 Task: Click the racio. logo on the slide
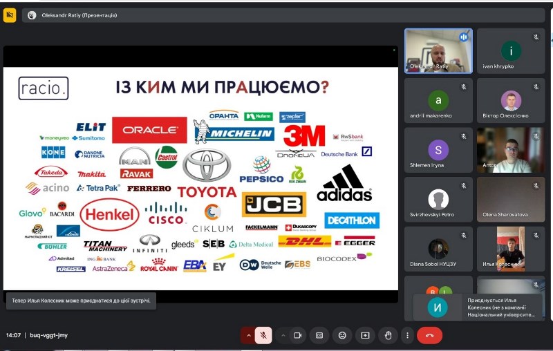click(44, 88)
